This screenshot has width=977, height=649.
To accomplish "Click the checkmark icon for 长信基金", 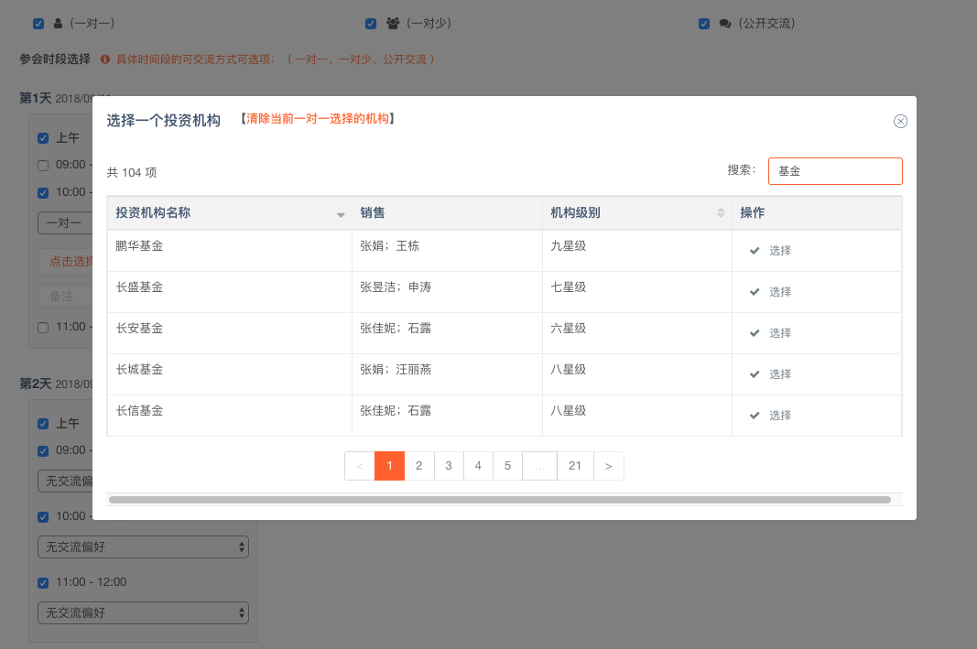I will coord(754,415).
